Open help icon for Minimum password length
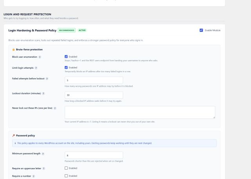 [x=43, y=153]
